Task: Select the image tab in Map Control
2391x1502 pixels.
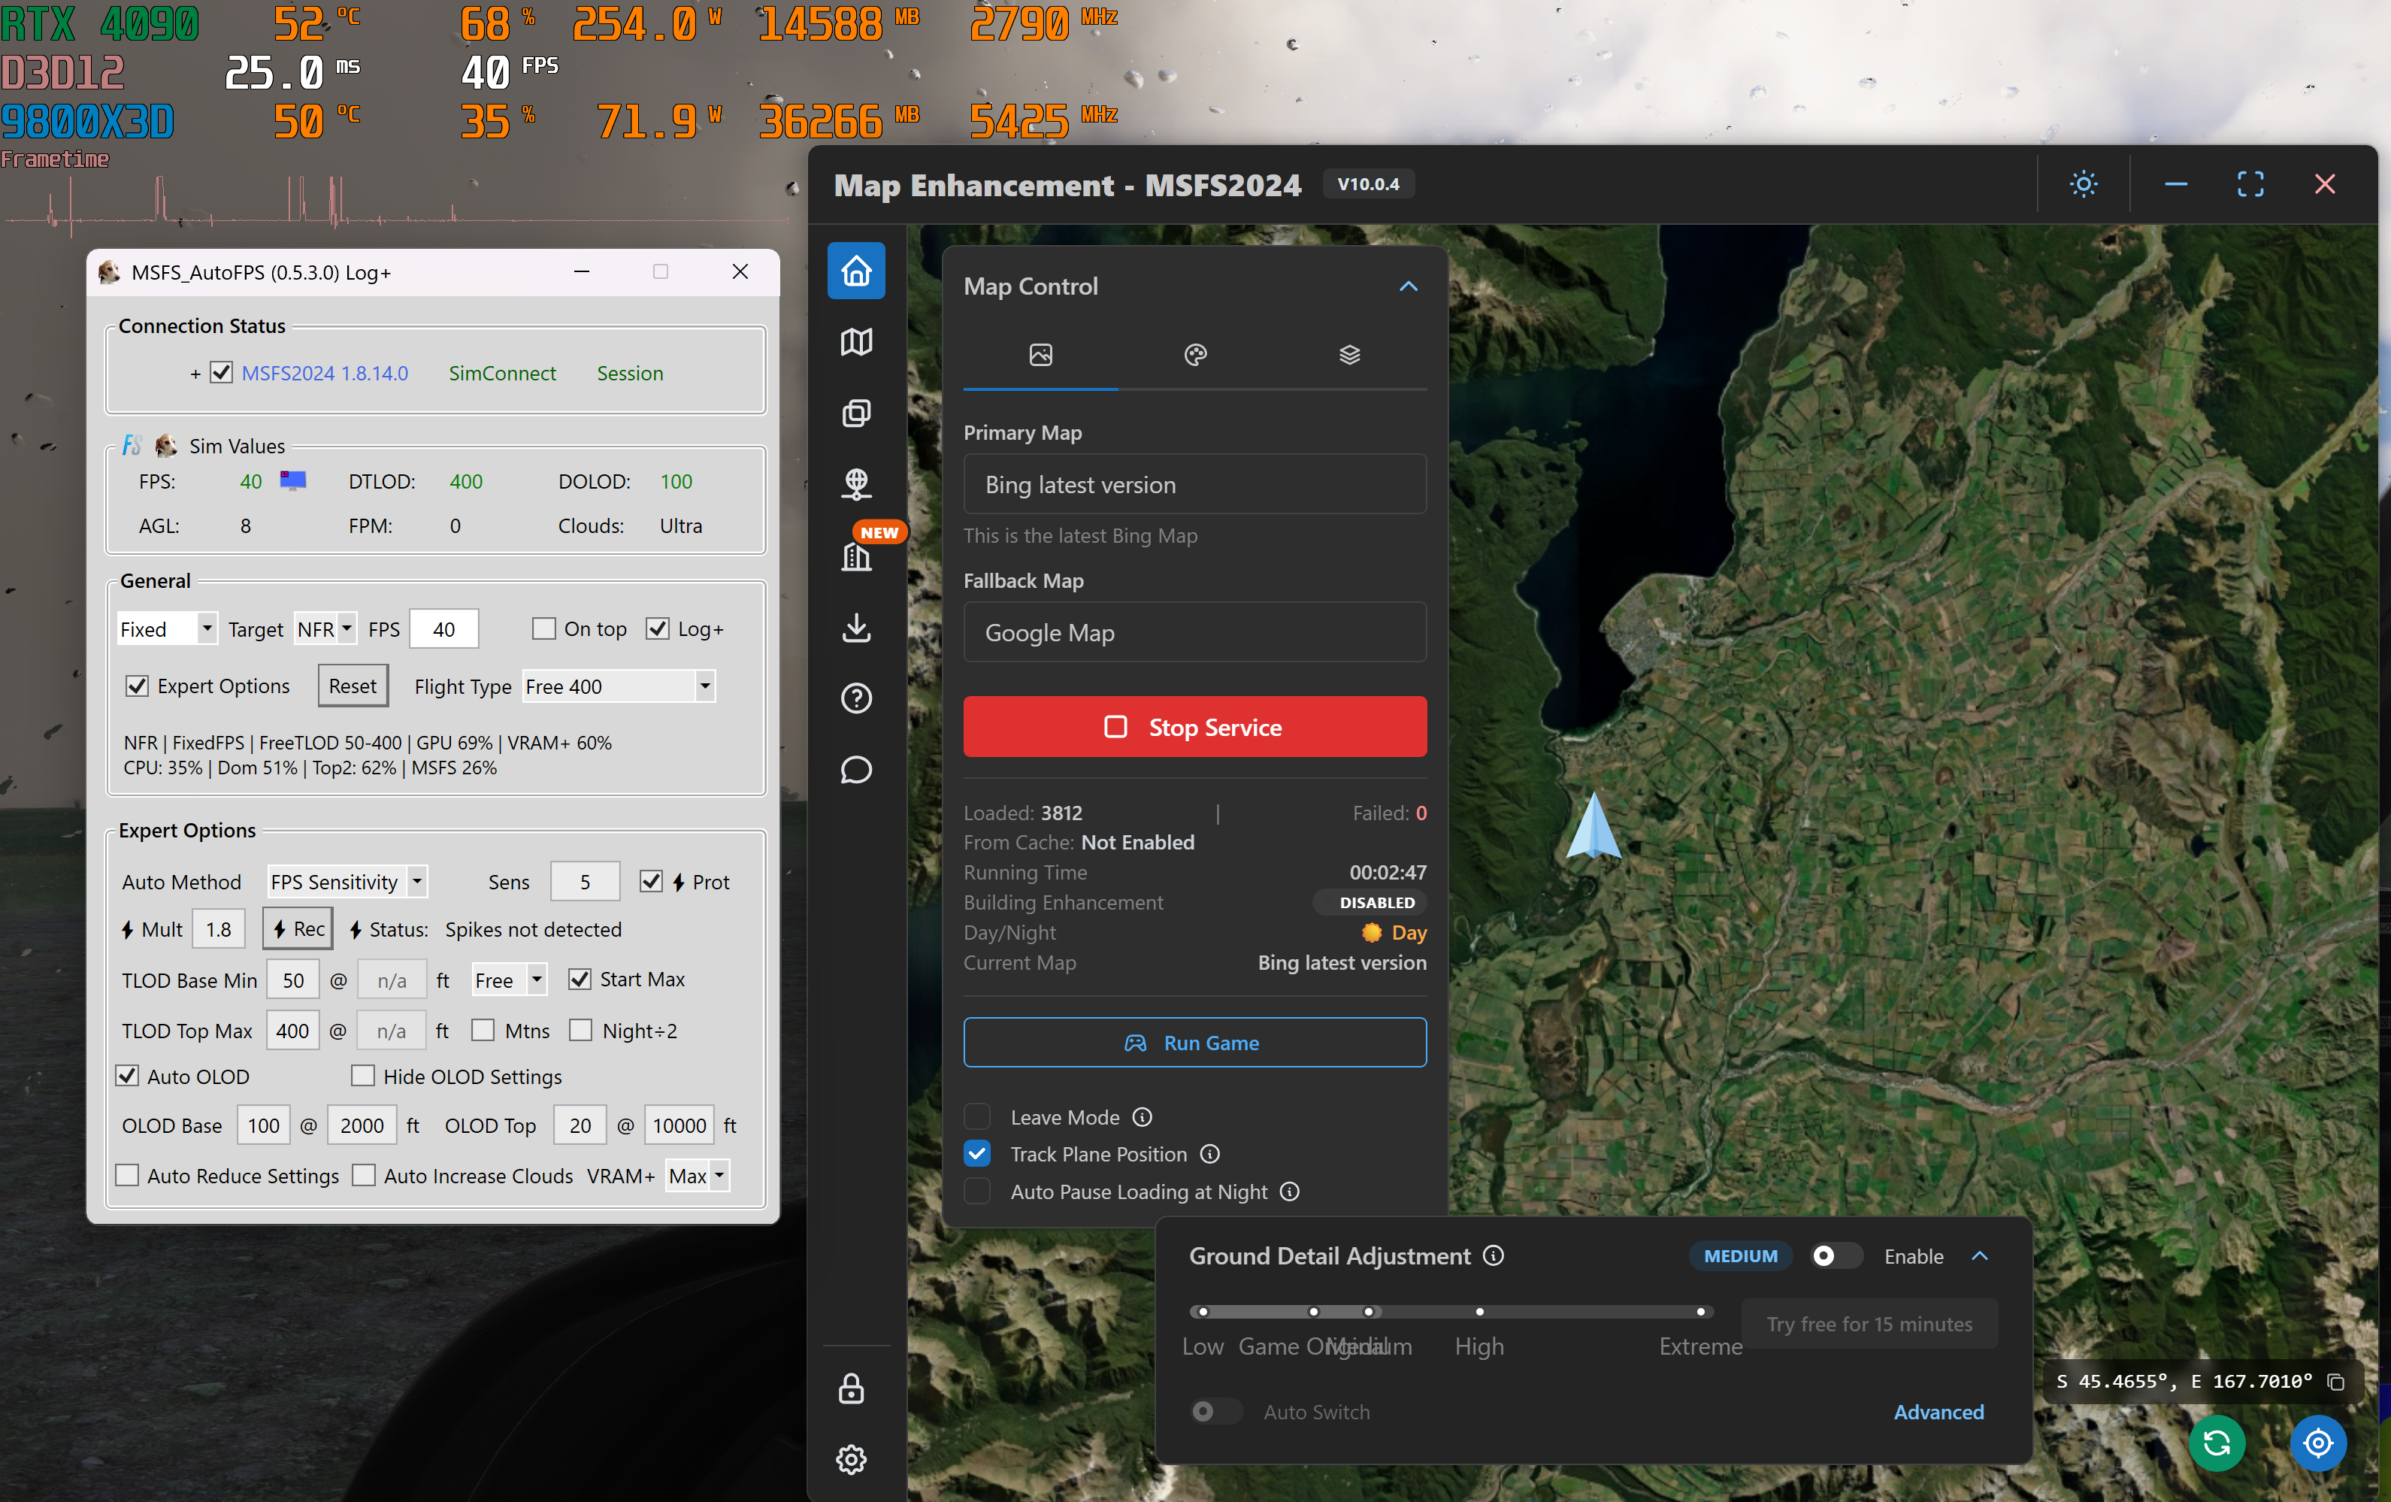Action: [x=1040, y=356]
